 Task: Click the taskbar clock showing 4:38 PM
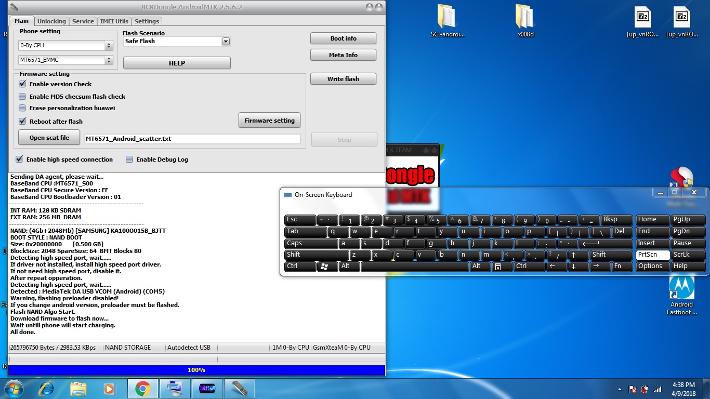pos(683,389)
